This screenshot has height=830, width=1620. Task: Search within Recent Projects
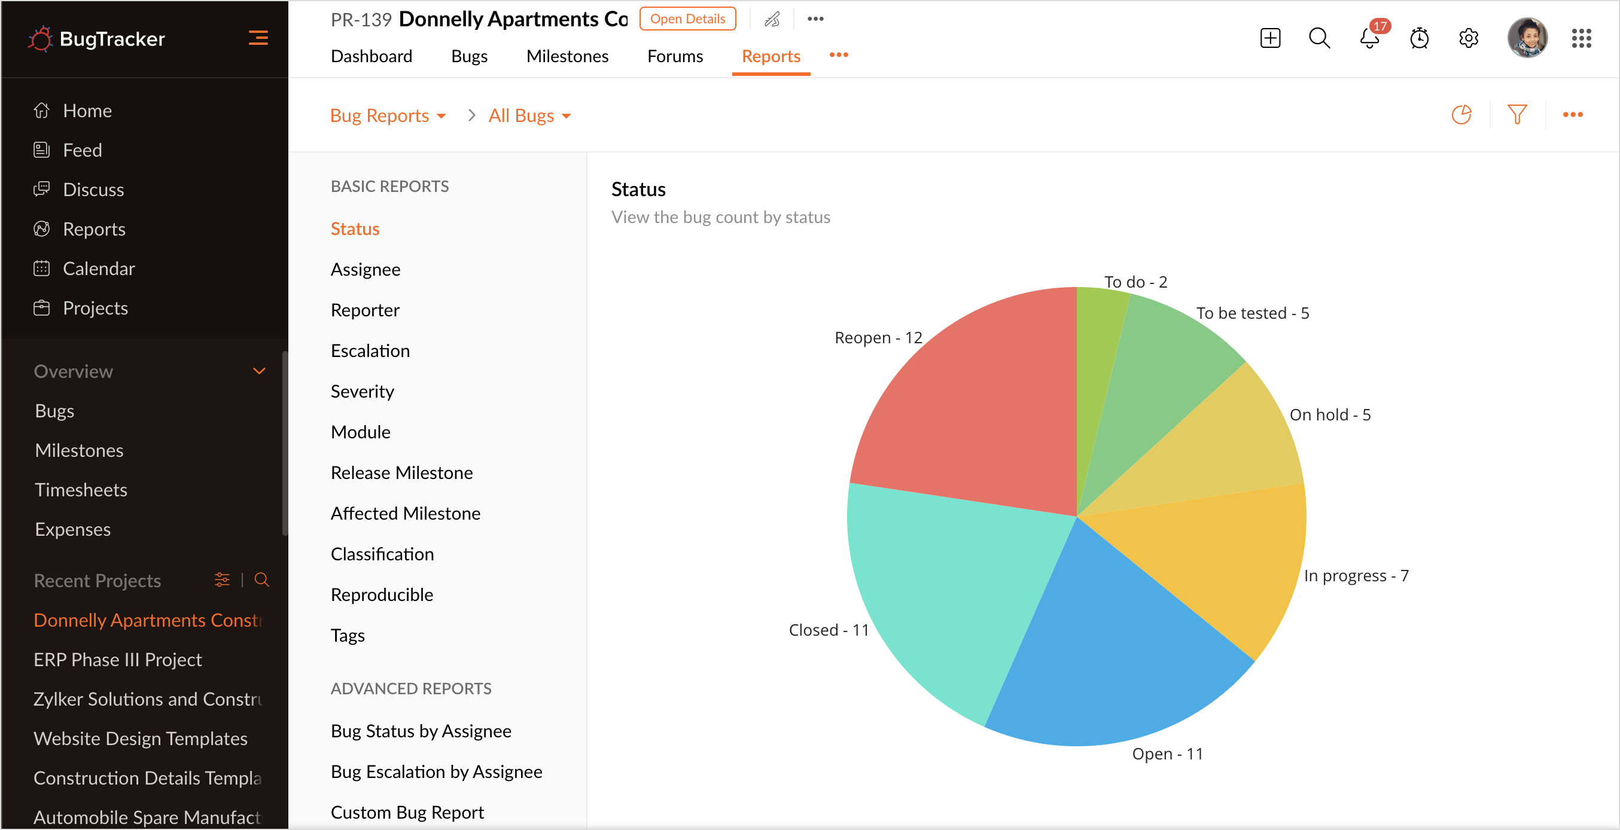pyautogui.click(x=262, y=579)
